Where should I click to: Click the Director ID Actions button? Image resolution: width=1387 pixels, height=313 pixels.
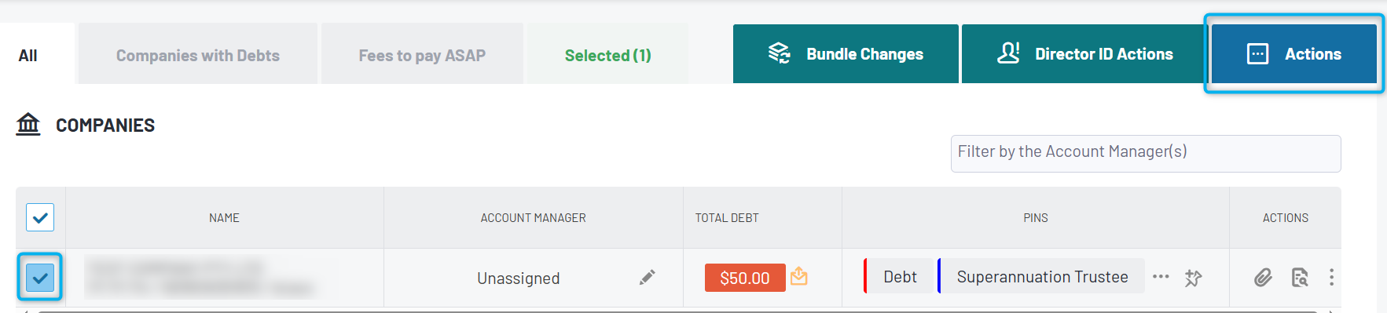(1084, 54)
